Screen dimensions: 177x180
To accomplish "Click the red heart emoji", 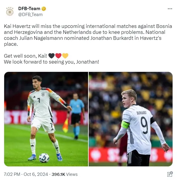I will pos(59,56).
